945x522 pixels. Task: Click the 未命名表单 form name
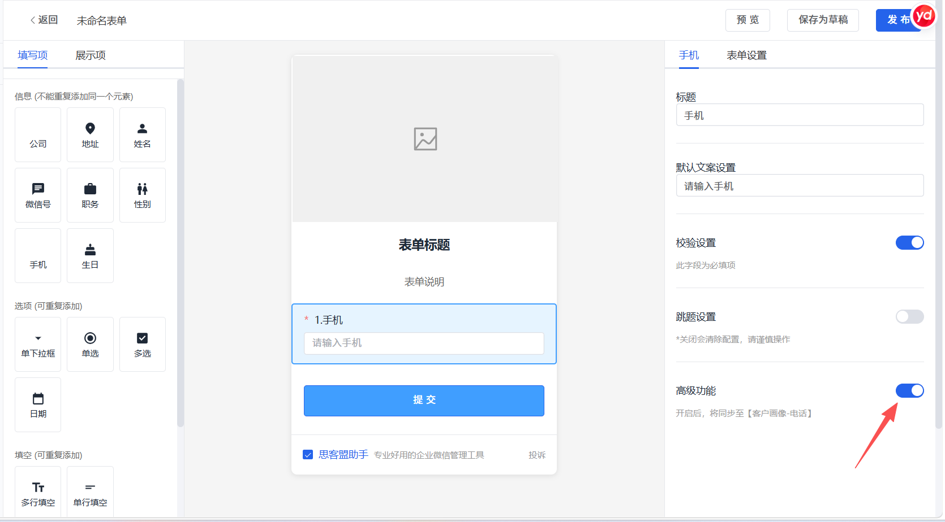[102, 21]
